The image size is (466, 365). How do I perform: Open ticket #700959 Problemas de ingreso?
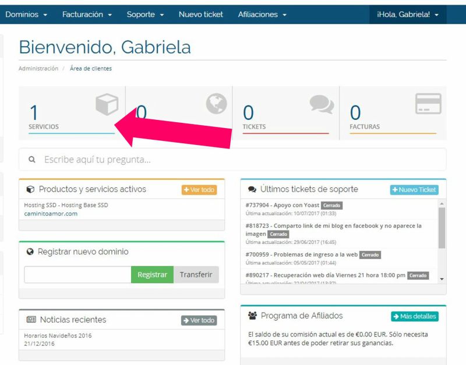pyautogui.click(x=302, y=254)
